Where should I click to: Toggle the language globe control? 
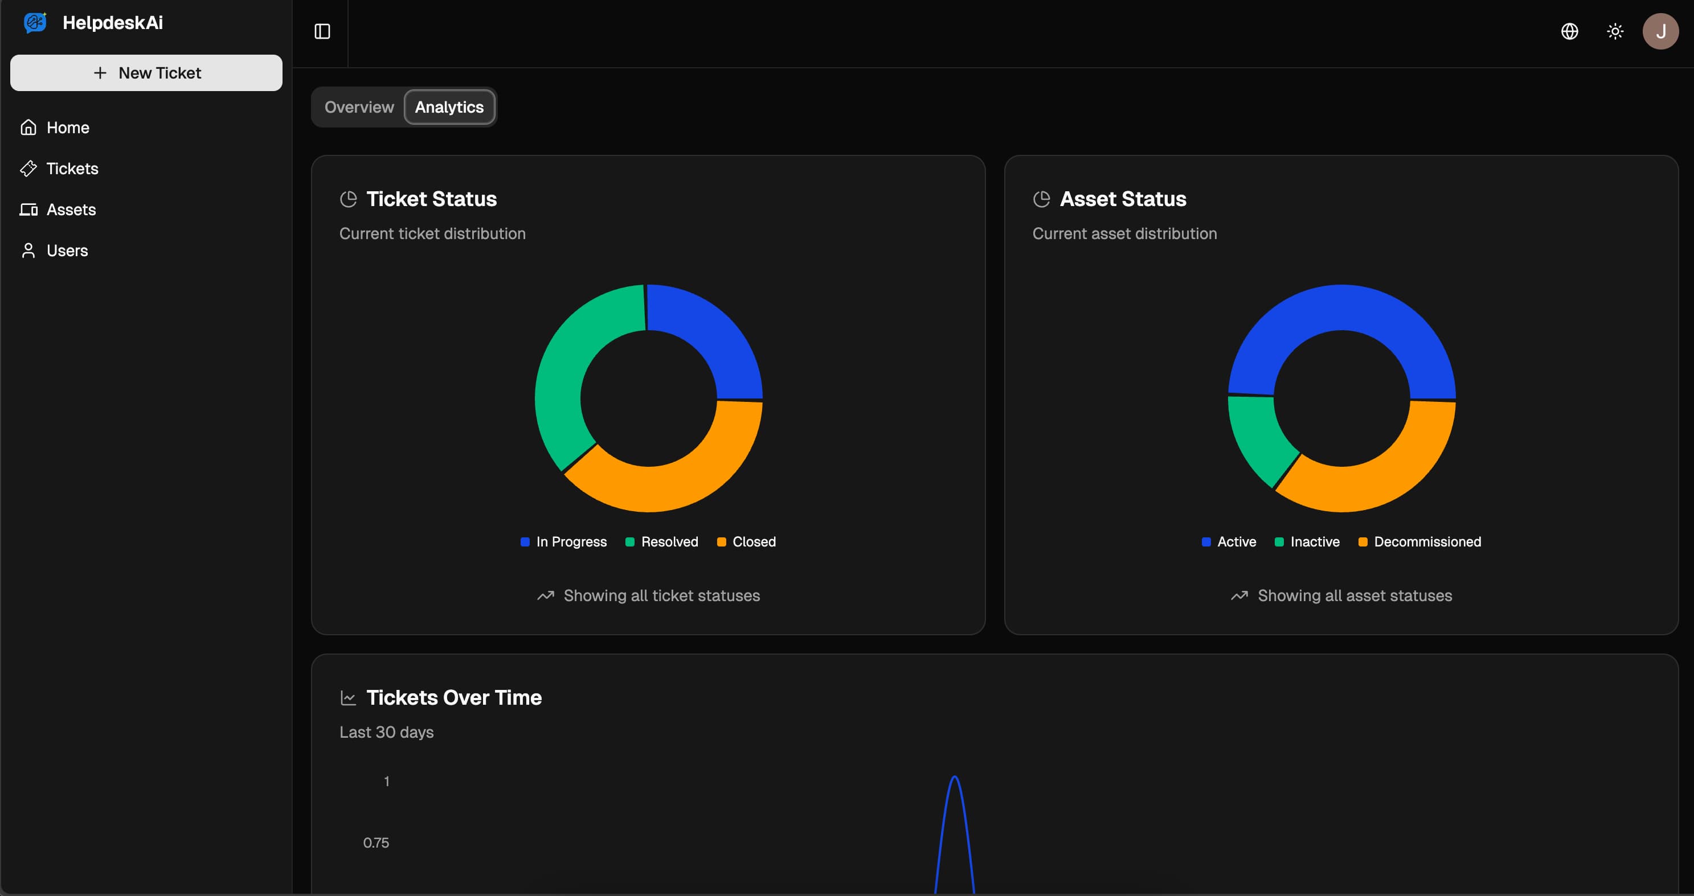click(1570, 31)
